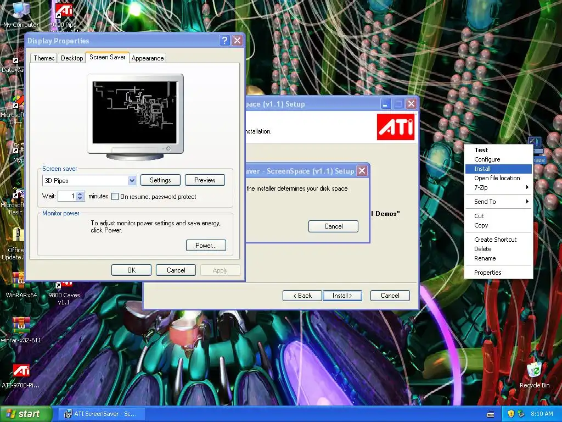The image size is (562, 422).
Task: Click the 8:10 AM system clock
Action: tap(542, 414)
